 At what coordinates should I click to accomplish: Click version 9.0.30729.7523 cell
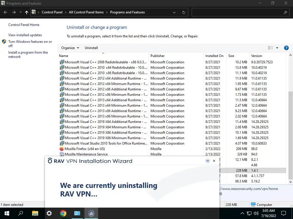(x=262, y=62)
